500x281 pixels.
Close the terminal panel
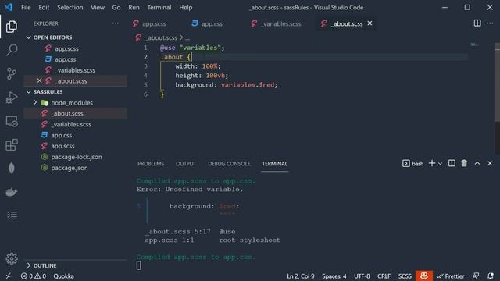click(490, 163)
